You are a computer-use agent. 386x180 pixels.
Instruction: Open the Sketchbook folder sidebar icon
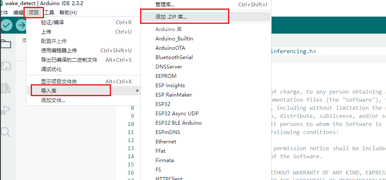pyautogui.click(x=6, y=44)
